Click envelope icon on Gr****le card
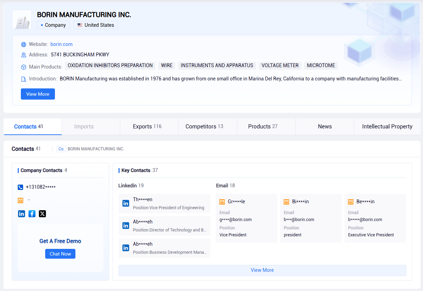 point(222,202)
